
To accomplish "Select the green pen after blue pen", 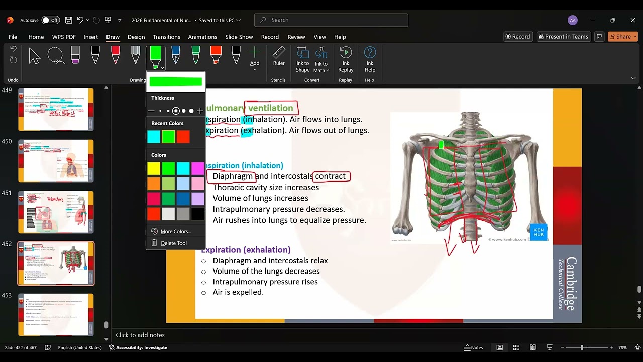I will (196, 55).
